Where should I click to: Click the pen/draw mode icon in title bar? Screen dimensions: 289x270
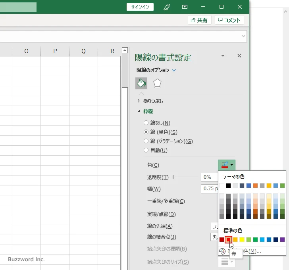167,7
